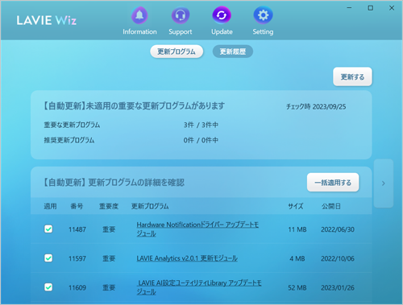Select date 2022/06/30

[x=338, y=229]
